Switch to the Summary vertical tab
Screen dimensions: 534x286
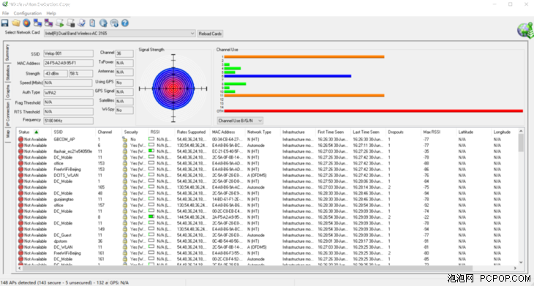tap(7, 53)
